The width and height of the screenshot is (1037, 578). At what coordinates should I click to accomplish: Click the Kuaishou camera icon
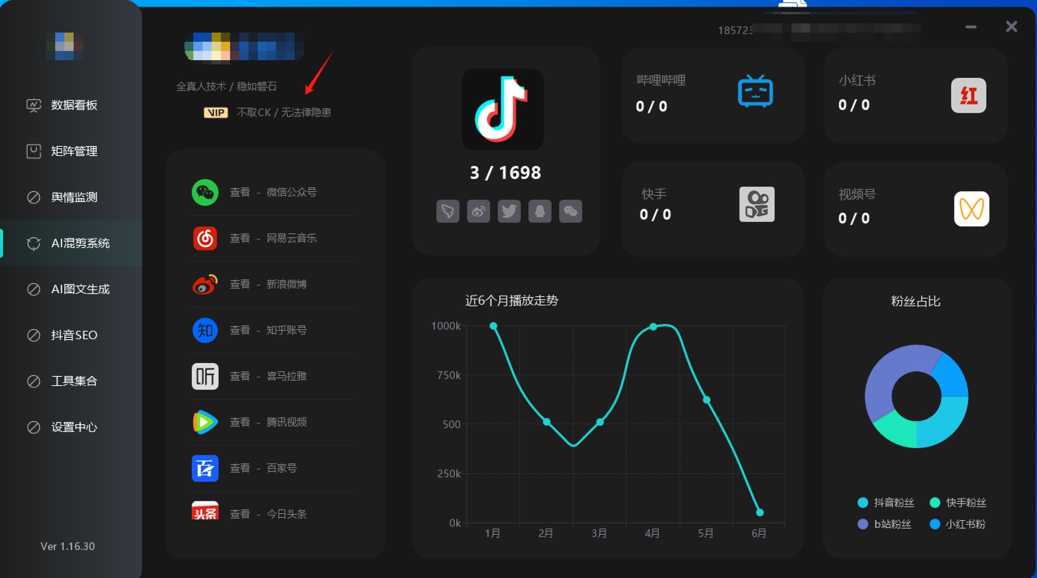[x=756, y=204]
